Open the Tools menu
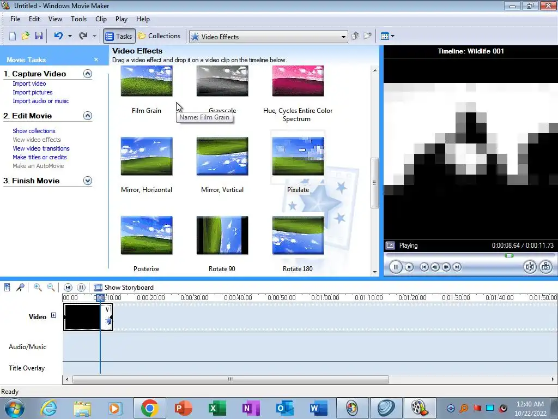558x419 pixels. click(78, 19)
